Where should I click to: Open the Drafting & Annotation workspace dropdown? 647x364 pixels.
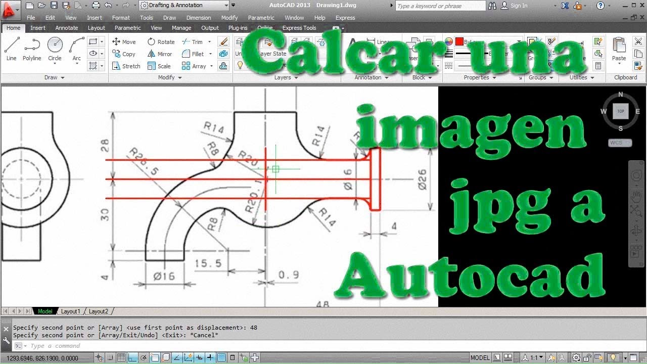184,6
